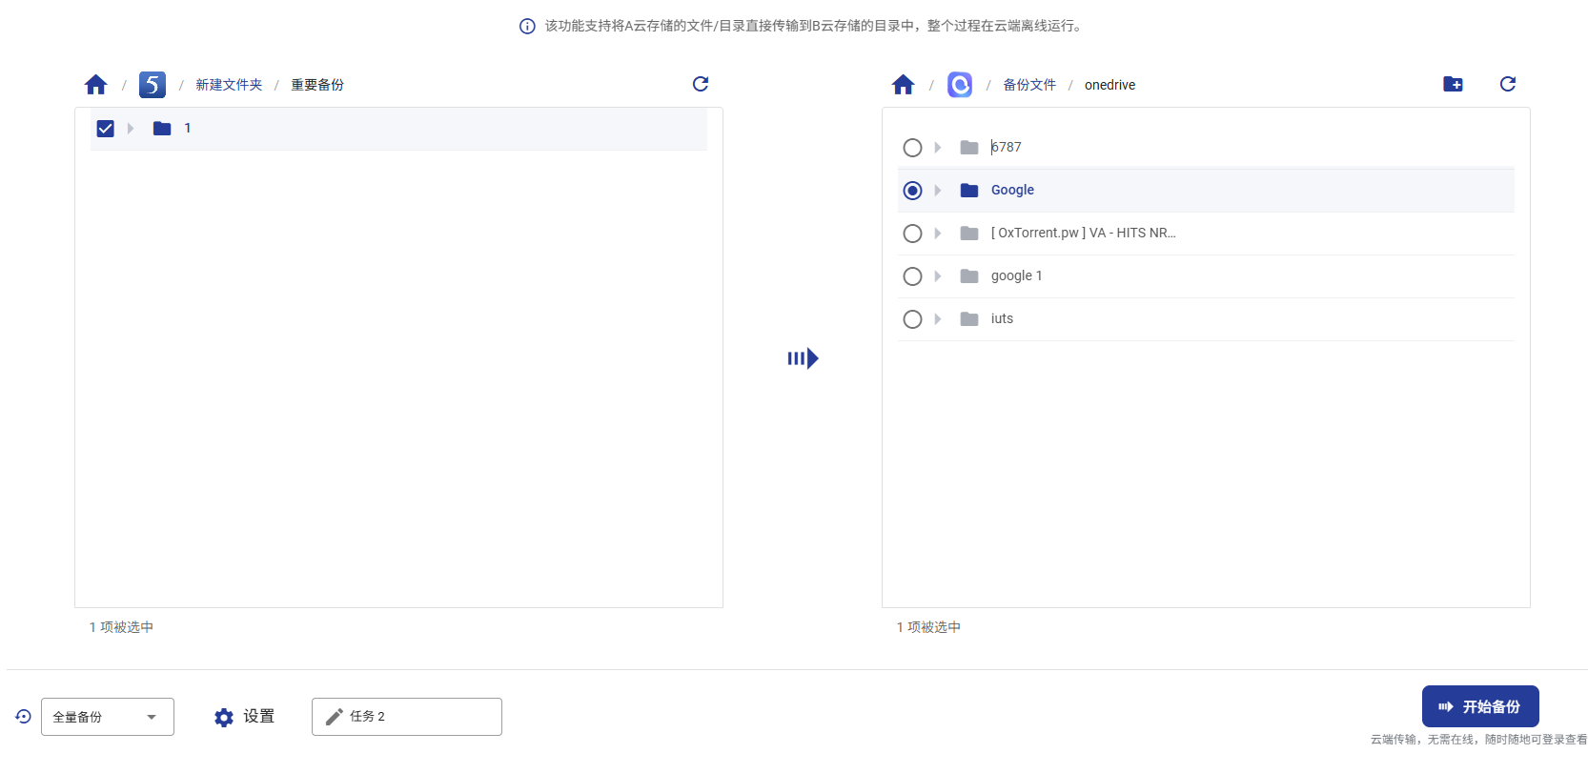This screenshot has width=1588, height=774.
Task: Expand source folder 1
Action: tap(131, 129)
